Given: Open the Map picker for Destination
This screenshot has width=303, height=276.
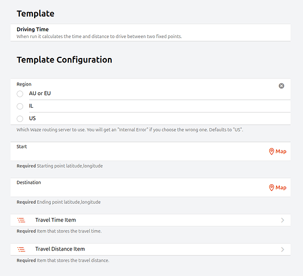Looking at the screenshot, I should [x=278, y=188].
